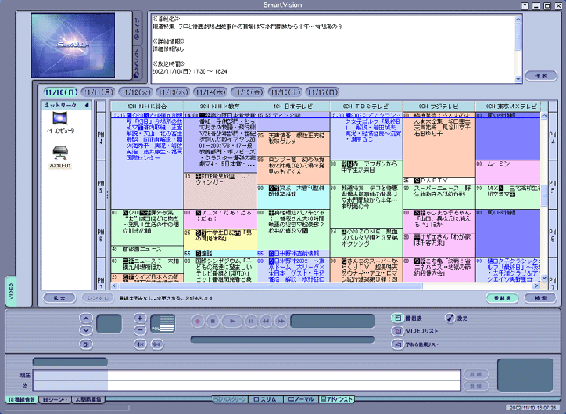Stop playback with the square stop button
The image size is (566, 414).
coord(212,321)
